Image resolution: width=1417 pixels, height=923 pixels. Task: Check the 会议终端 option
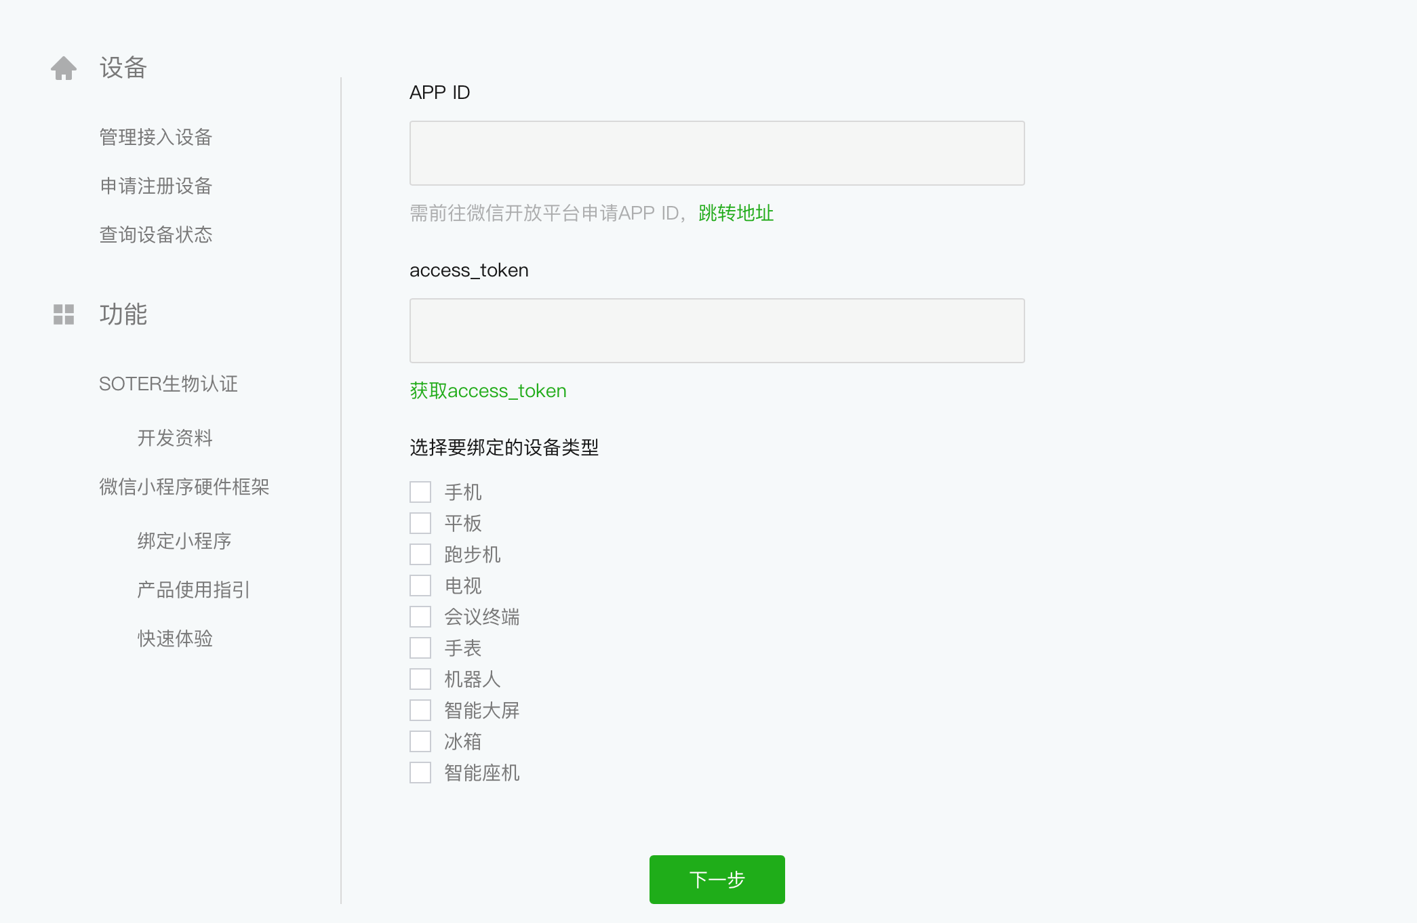click(420, 617)
